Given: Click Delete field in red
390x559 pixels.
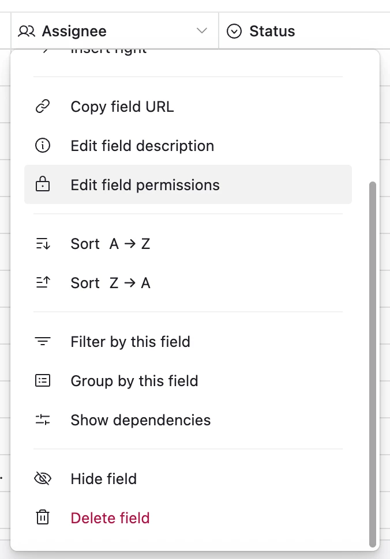Looking at the screenshot, I should click(110, 518).
